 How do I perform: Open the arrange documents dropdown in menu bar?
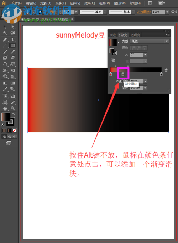point(162,3)
